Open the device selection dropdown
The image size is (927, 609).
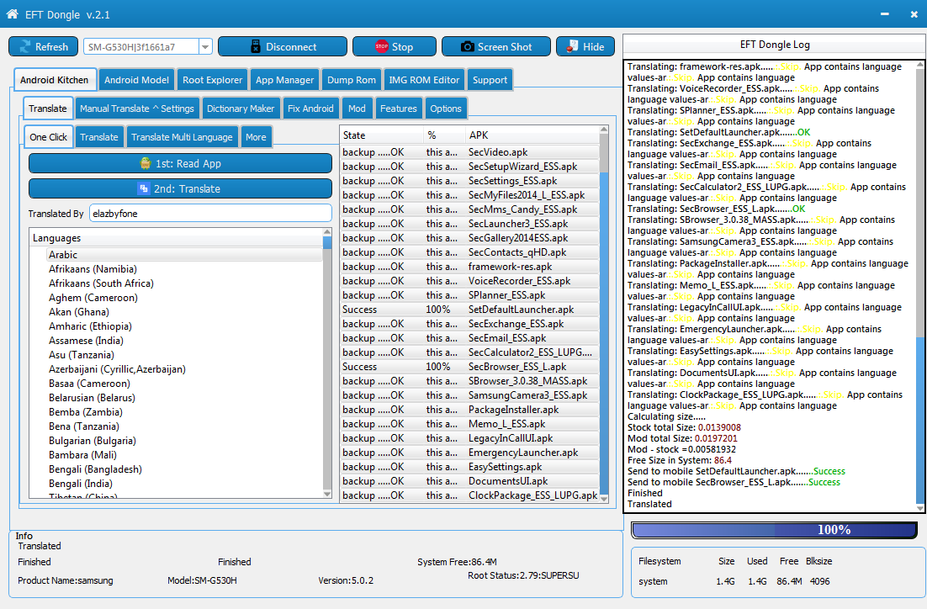206,47
